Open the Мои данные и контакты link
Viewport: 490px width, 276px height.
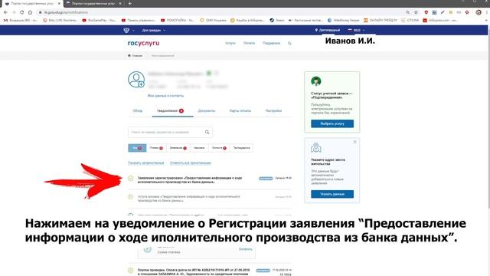click(x=165, y=96)
